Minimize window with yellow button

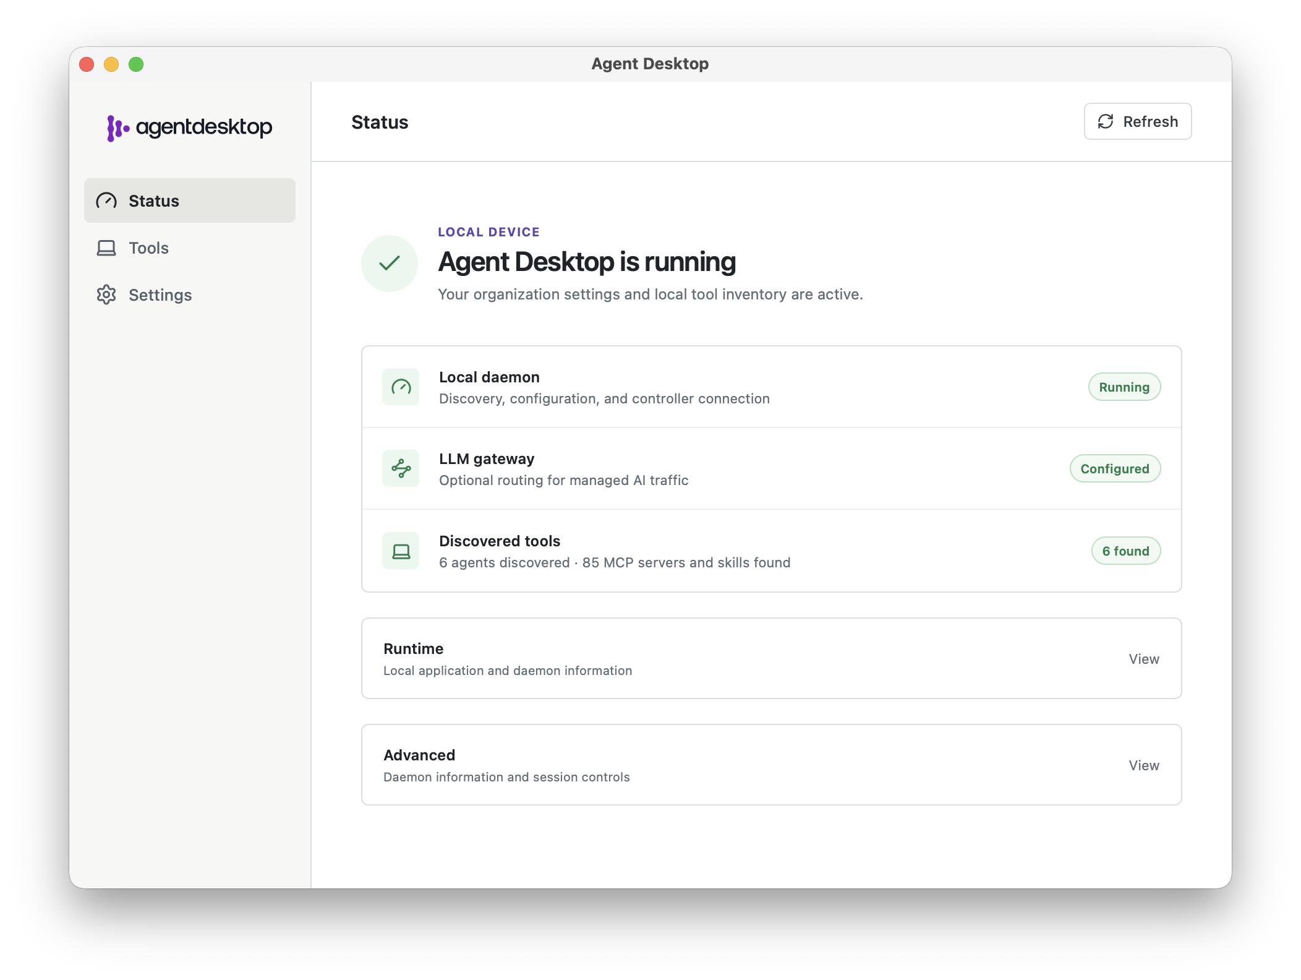tap(111, 64)
